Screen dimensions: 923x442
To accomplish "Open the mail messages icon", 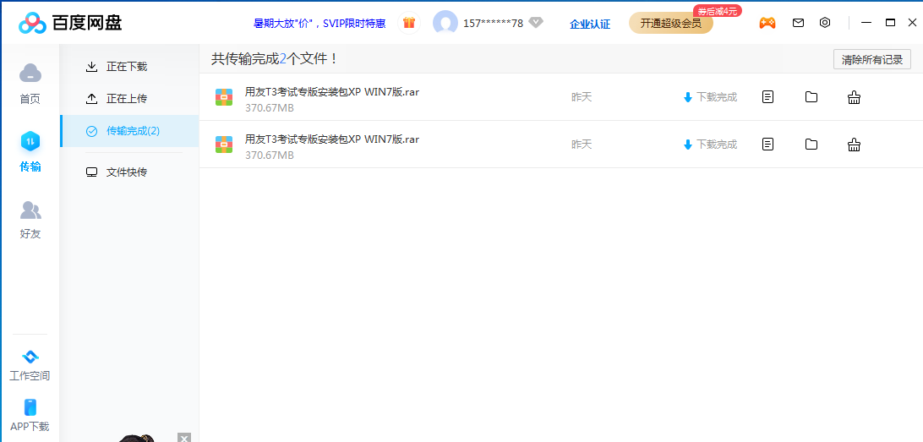I will coord(798,23).
